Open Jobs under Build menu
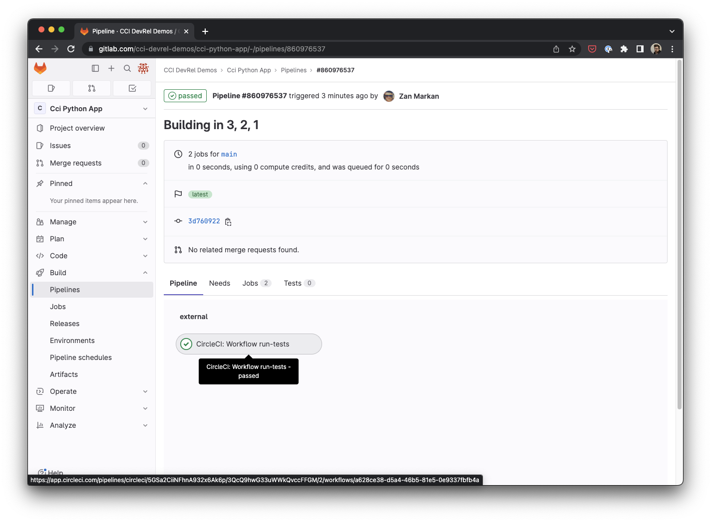 (x=92, y=307)
